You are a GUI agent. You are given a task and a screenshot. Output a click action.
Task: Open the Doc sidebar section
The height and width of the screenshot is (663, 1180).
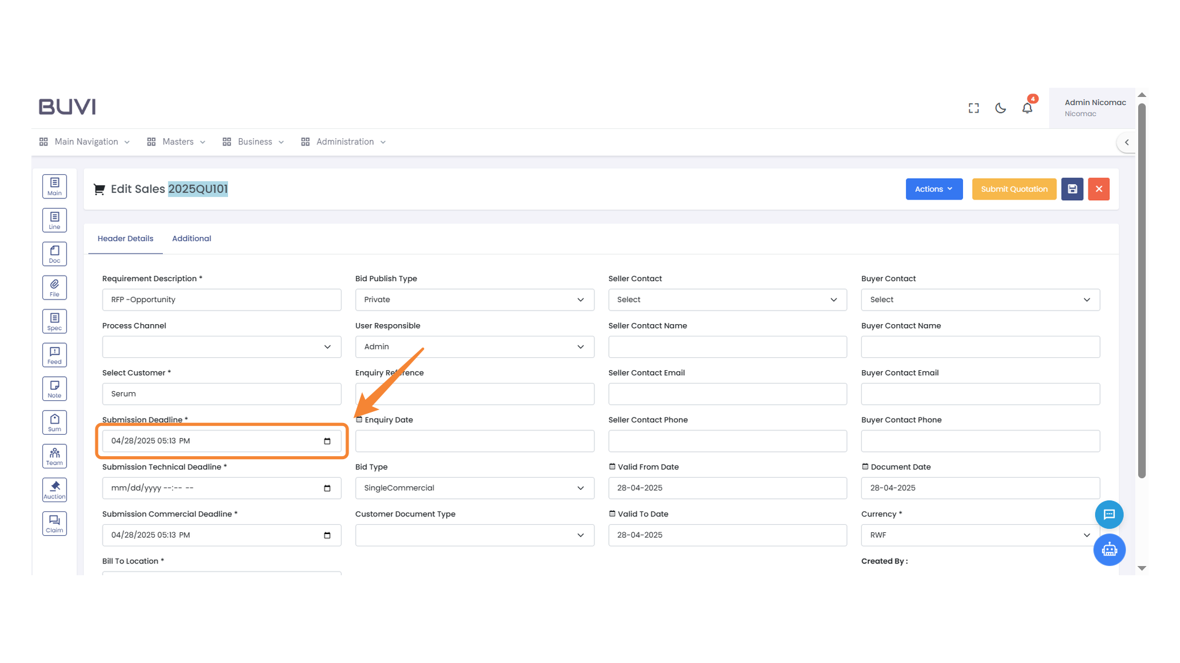(54, 254)
